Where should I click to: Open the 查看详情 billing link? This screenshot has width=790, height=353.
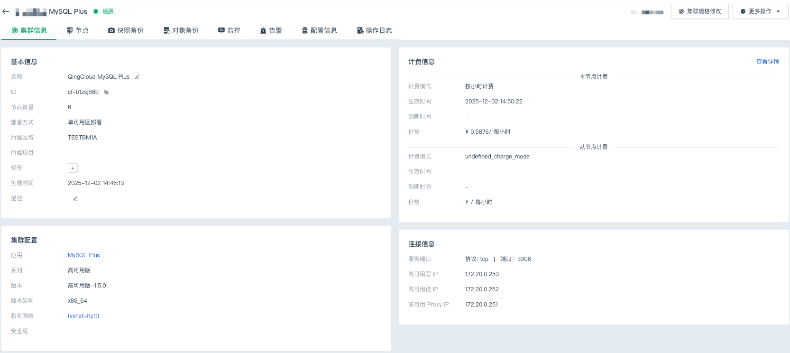(x=768, y=62)
